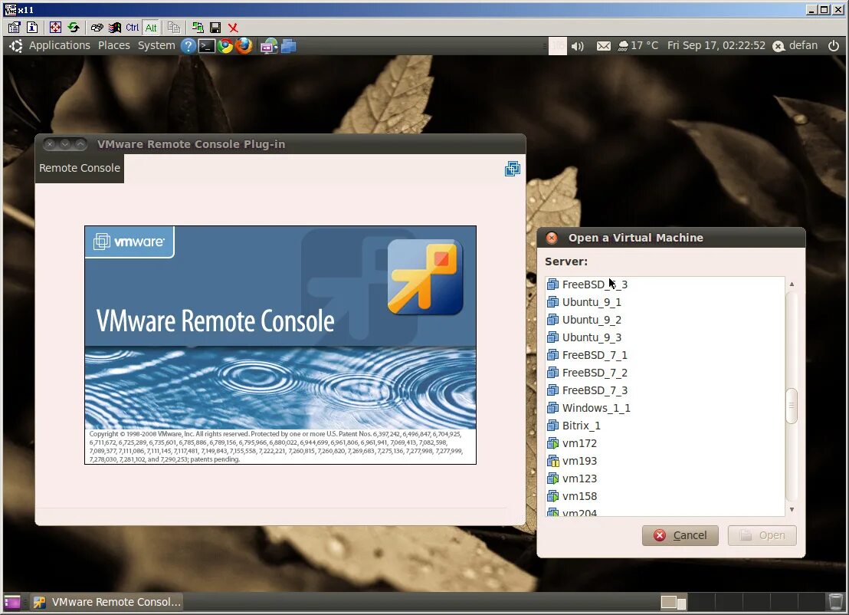This screenshot has width=849, height=615.
Task: Open the Places menu
Action: (113, 45)
